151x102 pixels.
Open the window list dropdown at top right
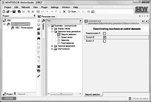pyautogui.click(x=140, y=16)
